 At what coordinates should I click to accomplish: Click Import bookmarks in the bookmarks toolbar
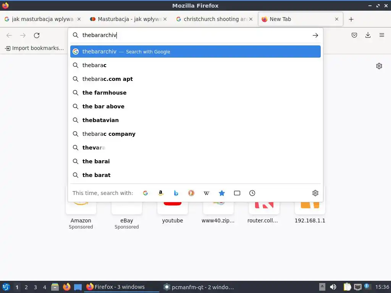pos(34,48)
